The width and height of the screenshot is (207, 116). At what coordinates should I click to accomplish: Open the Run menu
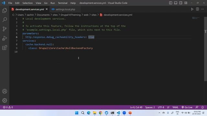(52, 3)
